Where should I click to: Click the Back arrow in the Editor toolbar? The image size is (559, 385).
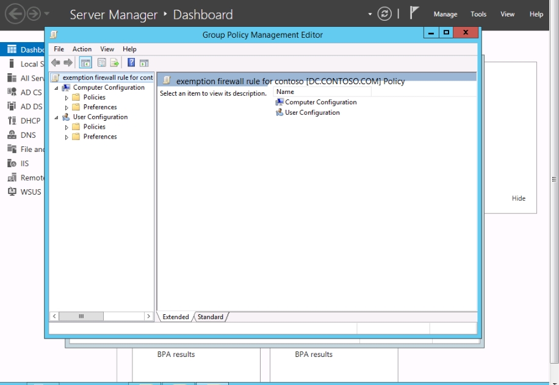click(x=56, y=63)
